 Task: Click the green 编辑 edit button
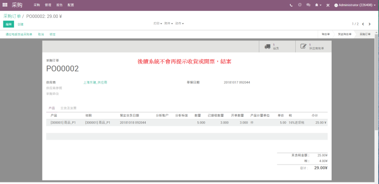8,24
